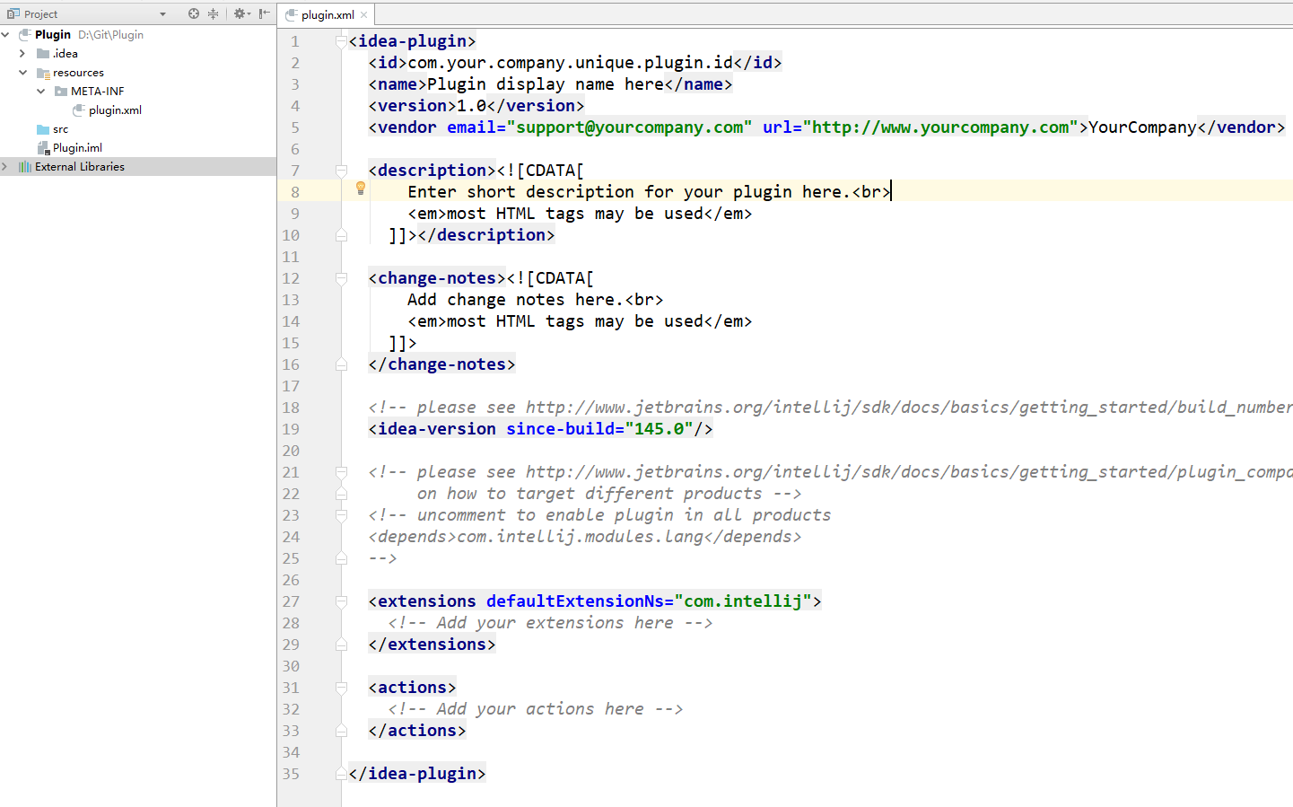Click closing </description> tag on line 10
The width and height of the screenshot is (1293, 807).
coord(486,235)
